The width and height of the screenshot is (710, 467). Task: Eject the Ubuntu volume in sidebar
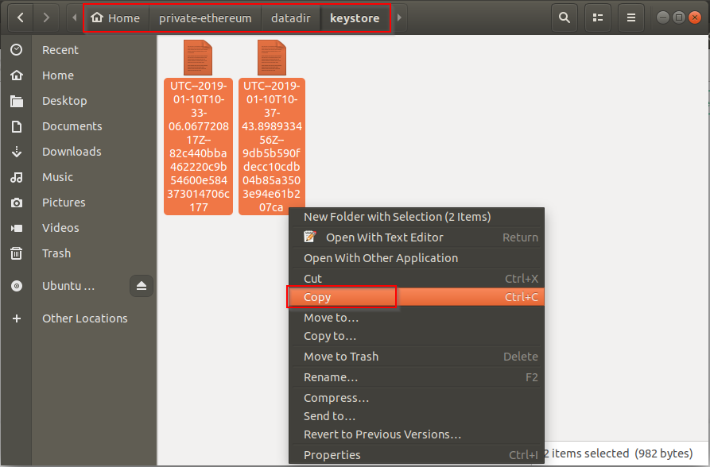click(x=142, y=286)
